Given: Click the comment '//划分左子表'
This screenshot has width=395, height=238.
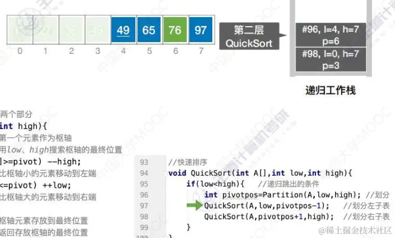Looking at the screenshot, I should [x=367, y=206].
